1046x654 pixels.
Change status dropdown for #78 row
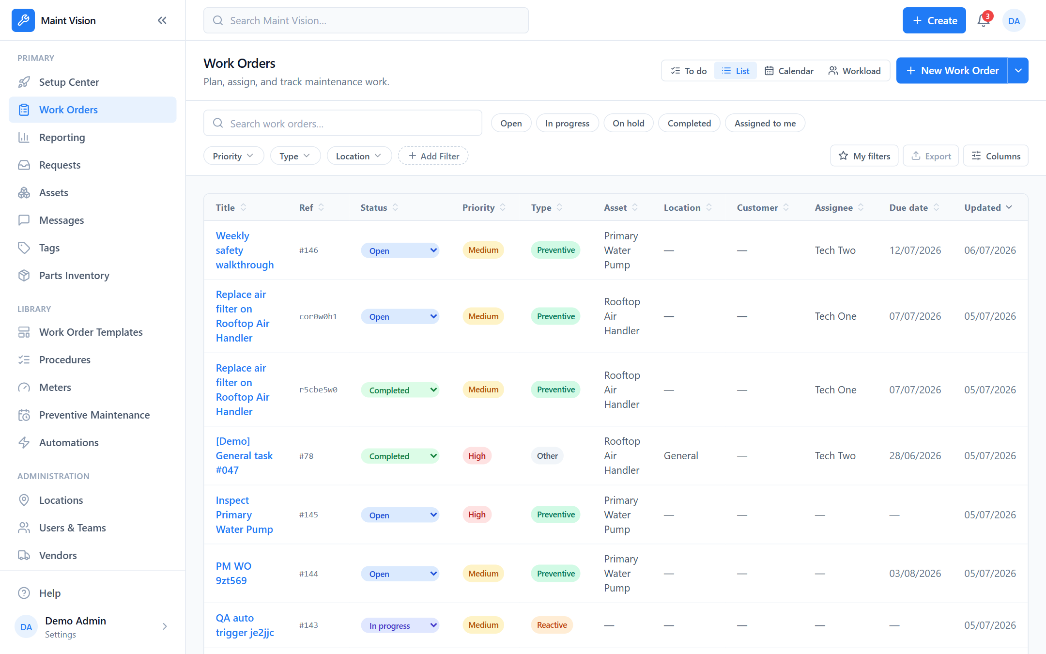[400, 456]
